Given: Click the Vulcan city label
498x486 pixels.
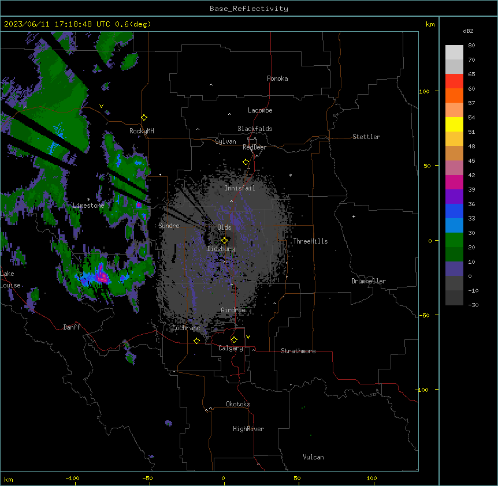Looking at the screenshot, I should click(314, 457).
